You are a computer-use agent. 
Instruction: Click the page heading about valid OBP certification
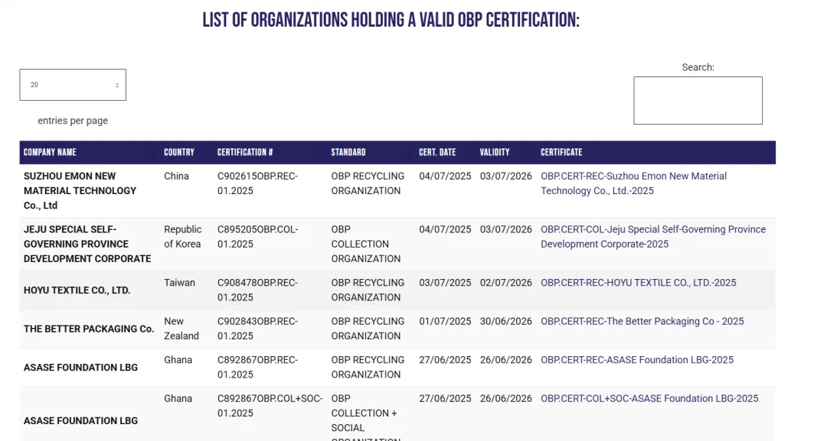pos(391,20)
